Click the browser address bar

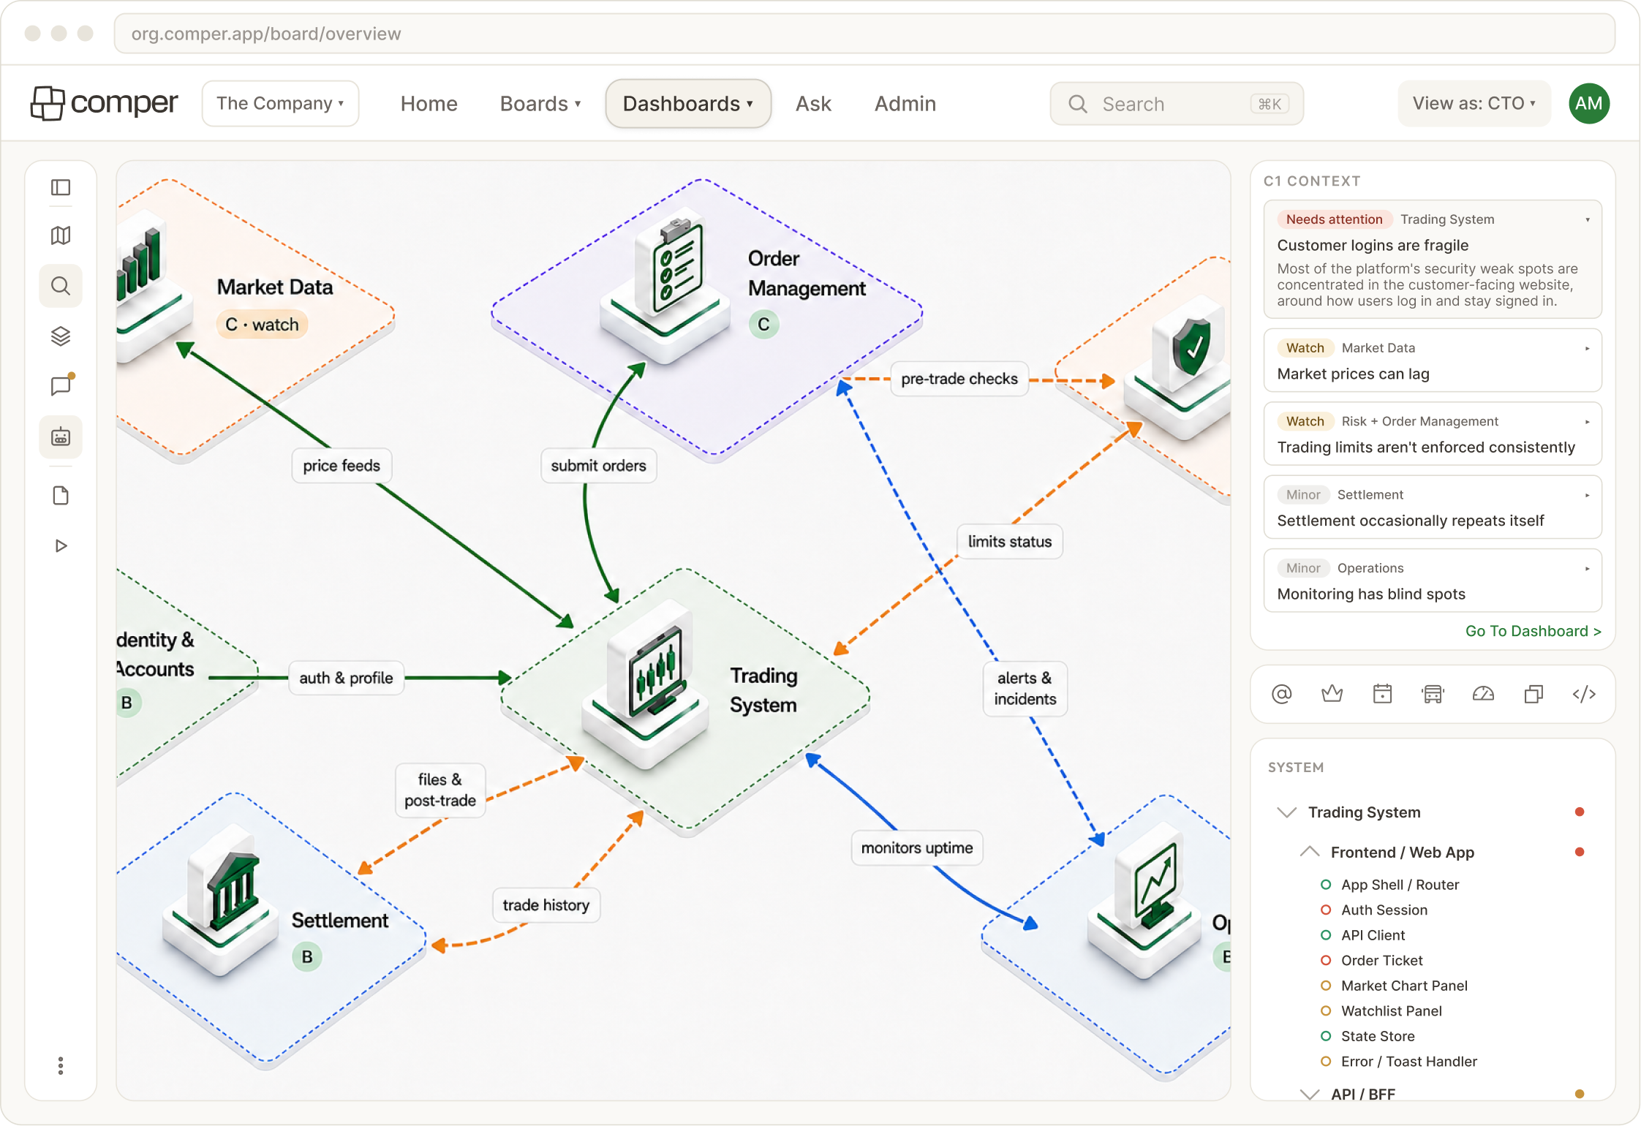click(864, 34)
